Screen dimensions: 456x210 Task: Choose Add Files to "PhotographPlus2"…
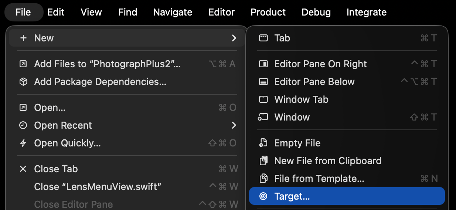tap(107, 64)
